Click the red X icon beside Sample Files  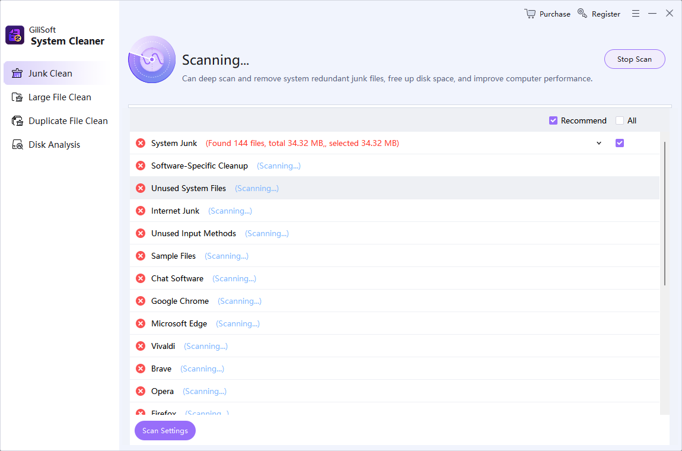[141, 256]
